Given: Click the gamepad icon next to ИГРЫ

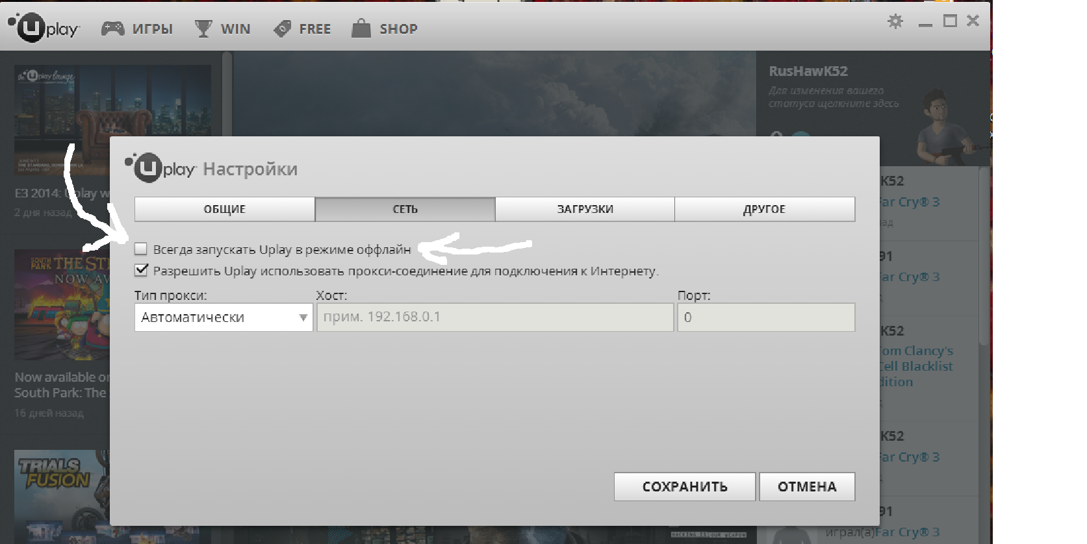Looking at the screenshot, I should (112, 29).
